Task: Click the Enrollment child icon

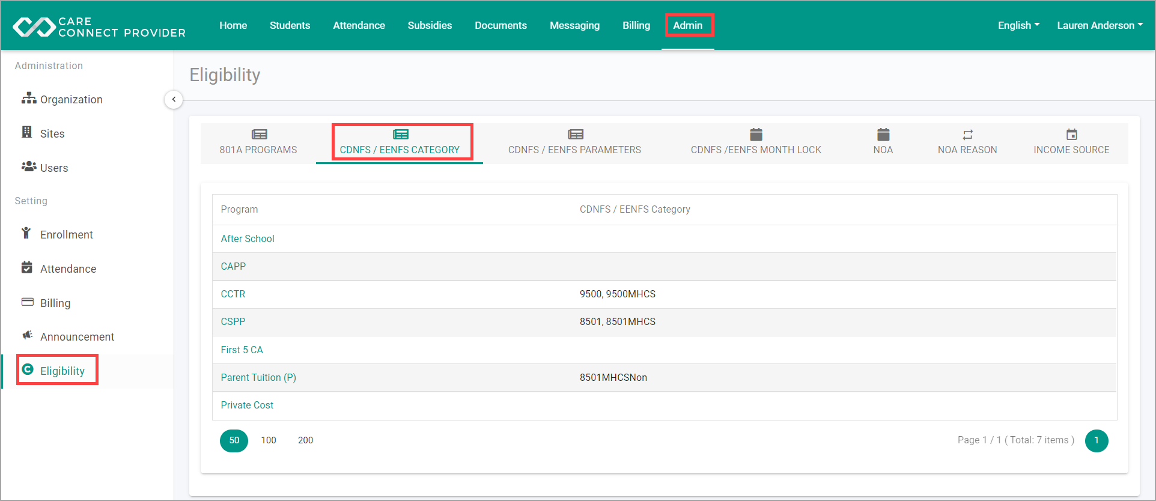Action: 26,233
